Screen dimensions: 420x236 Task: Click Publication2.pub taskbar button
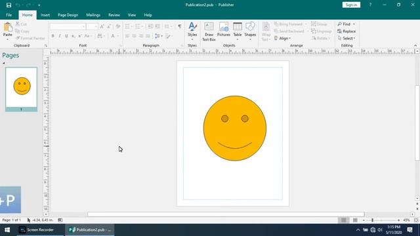tap(89, 230)
